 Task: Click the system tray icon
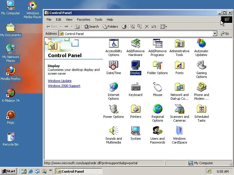click(x=209, y=171)
